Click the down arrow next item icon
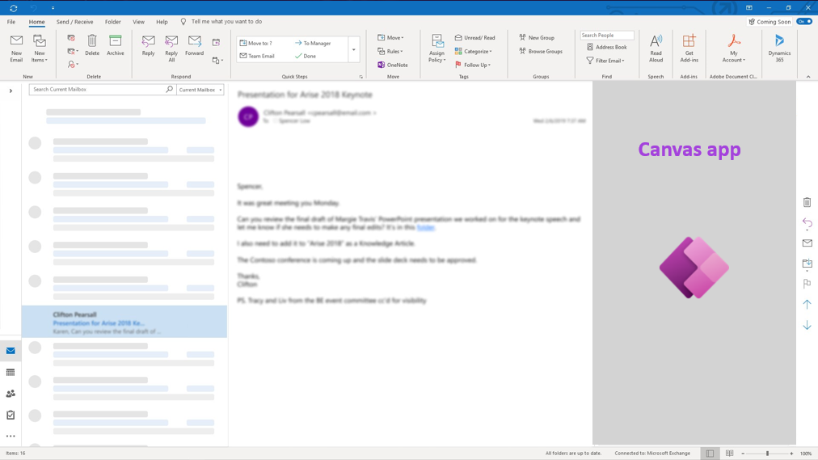Viewport: 818px width, 460px height. click(807, 325)
